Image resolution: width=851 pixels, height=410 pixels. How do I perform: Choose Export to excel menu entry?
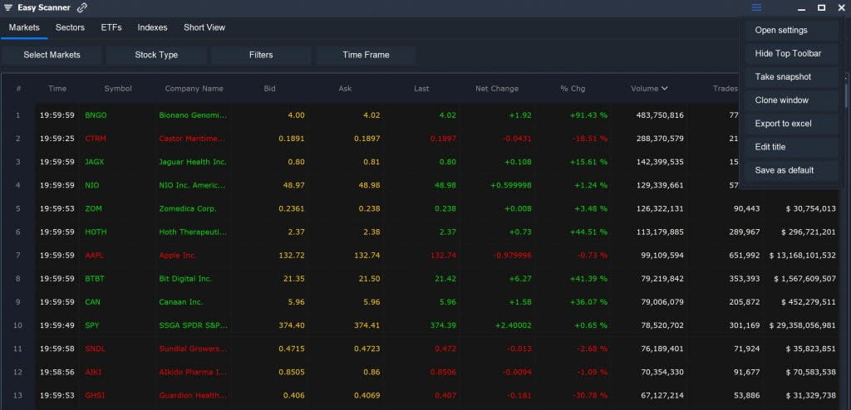[x=791, y=124]
